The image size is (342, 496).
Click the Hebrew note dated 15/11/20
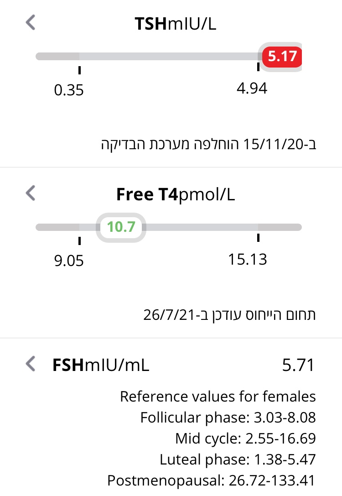coord(208,145)
